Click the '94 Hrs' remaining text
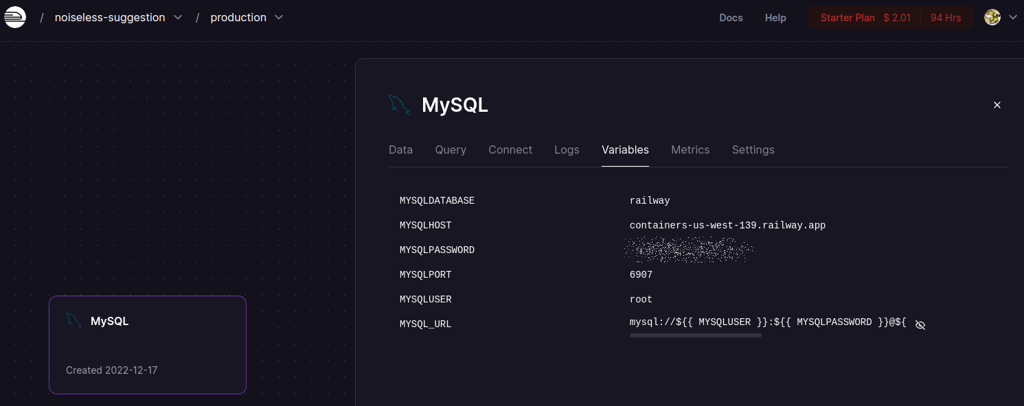The width and height of the screenshot is (1024, 406). click(x=946, y=18)
